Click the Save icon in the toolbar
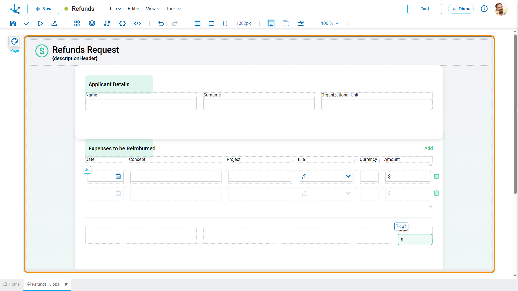This screenshot has height=291, width=518. click(13, 23)
